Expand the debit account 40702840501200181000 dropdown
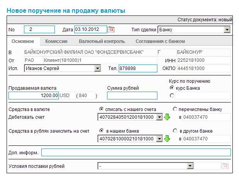The height and width of the screenshot is (181, 239). click(159, 117)
